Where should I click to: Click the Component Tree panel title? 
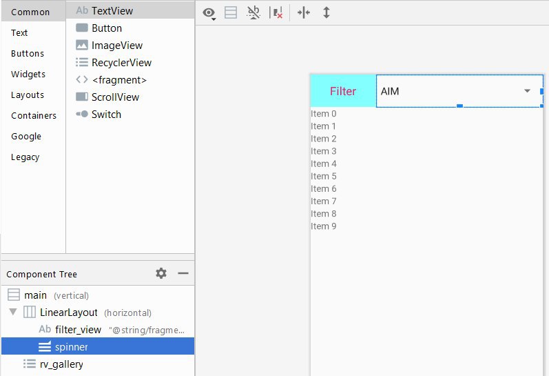[x=41, y=274]
